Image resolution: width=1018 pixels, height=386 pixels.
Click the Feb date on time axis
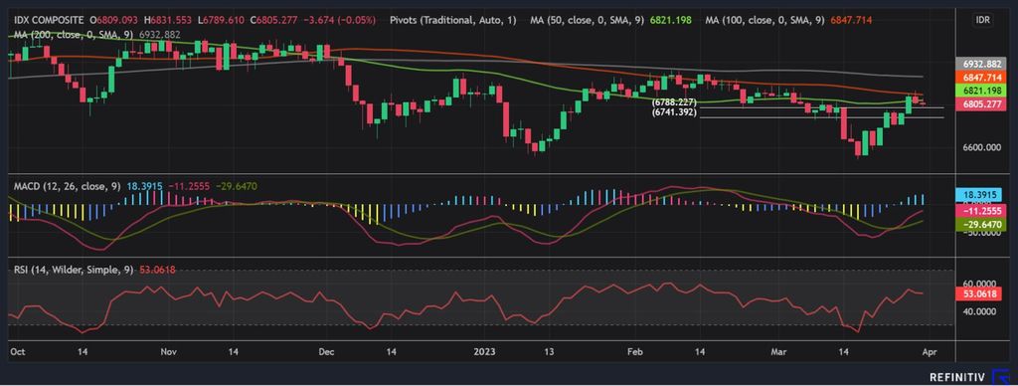[635, 351]
